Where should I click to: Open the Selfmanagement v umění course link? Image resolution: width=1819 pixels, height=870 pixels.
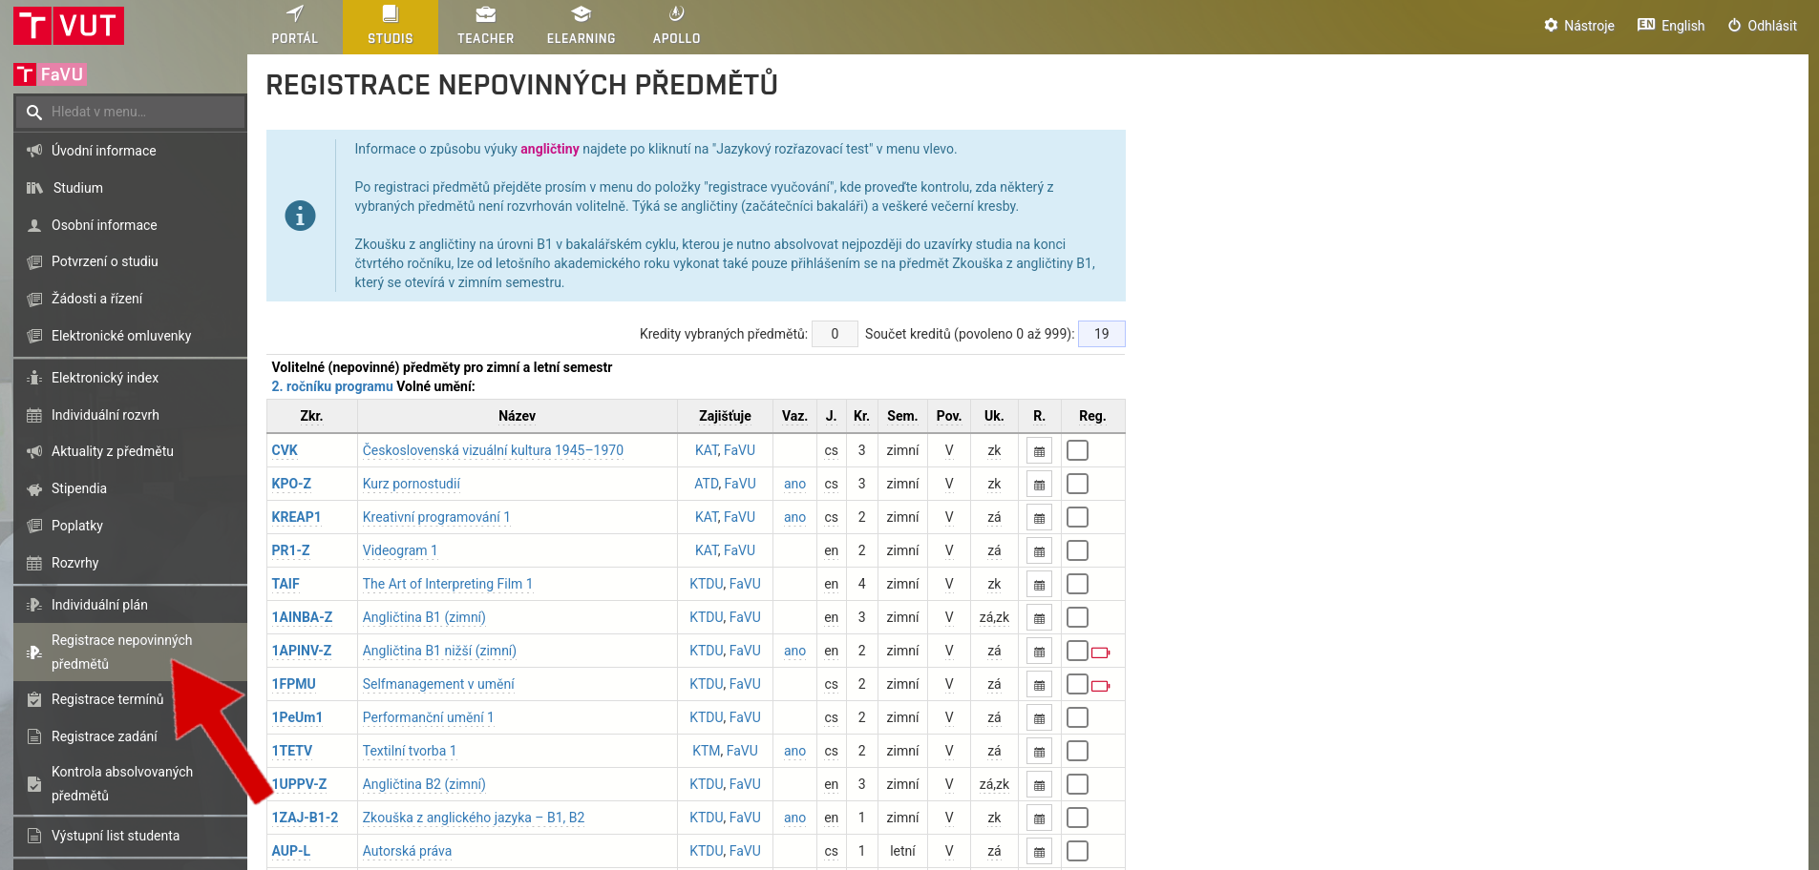[438, 684]
